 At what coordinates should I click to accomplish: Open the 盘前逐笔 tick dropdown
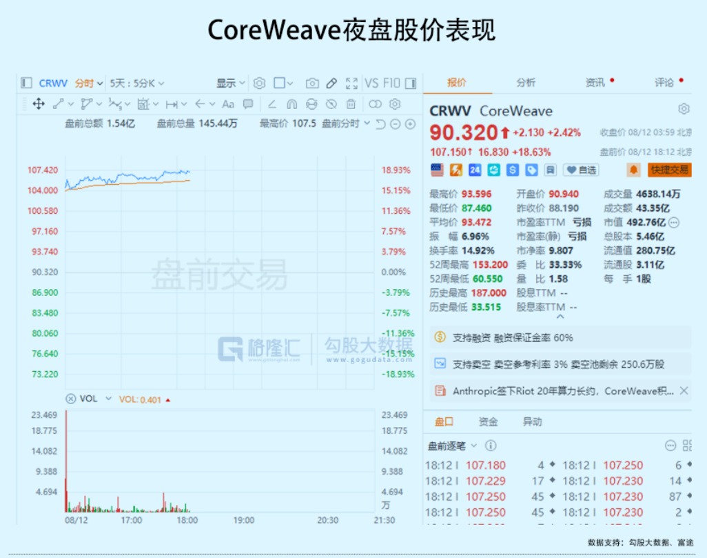452,446
